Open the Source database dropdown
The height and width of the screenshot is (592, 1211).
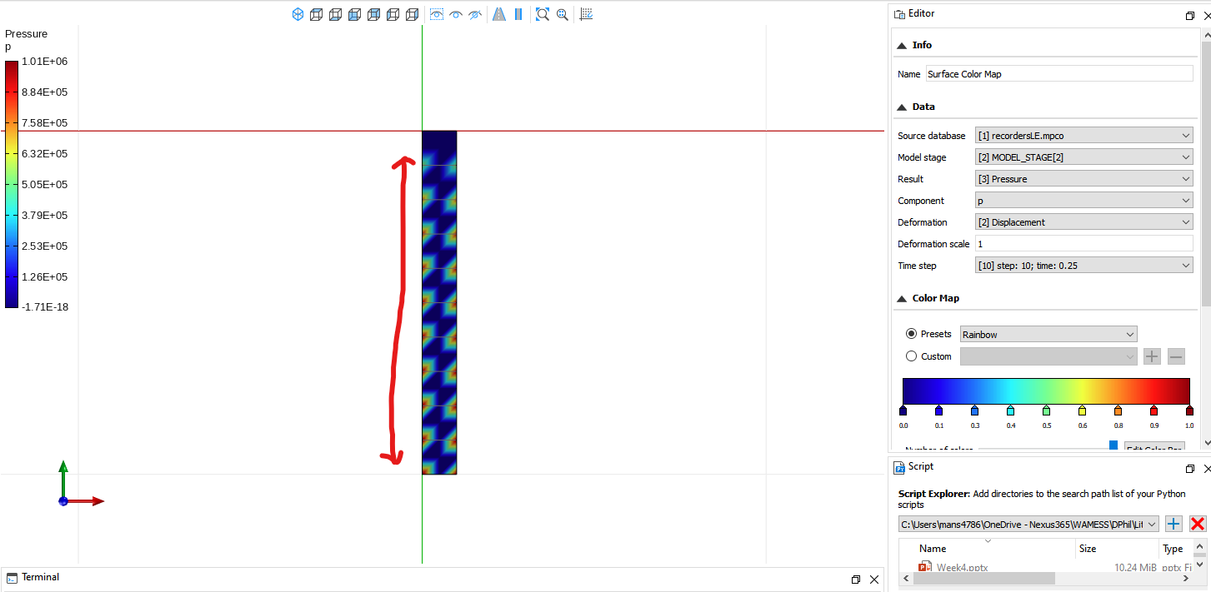tap(1084, 136)
